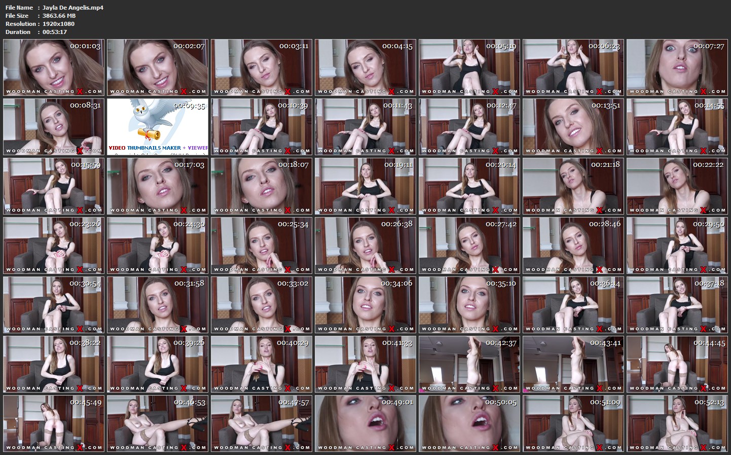Click the frame labeled 00:13:51
731x455 pixels.
point(573,127)
